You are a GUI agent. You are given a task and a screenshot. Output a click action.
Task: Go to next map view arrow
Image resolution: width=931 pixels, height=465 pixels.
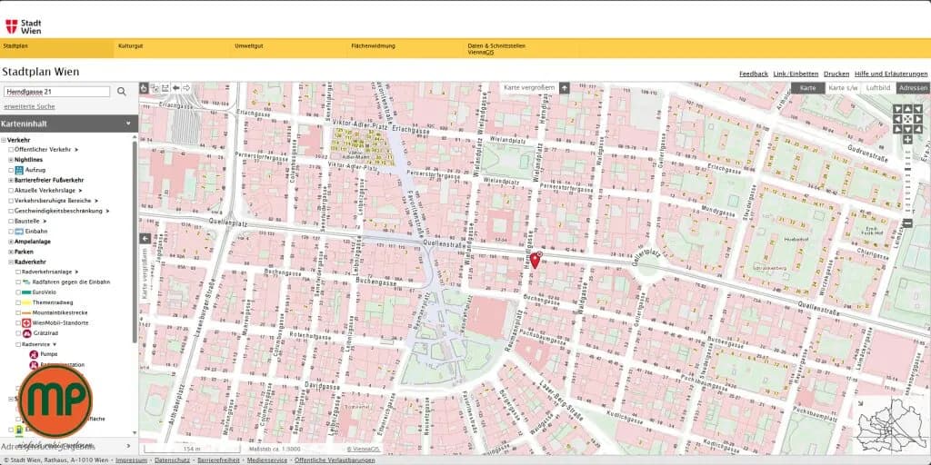click(x=186, y=88)
